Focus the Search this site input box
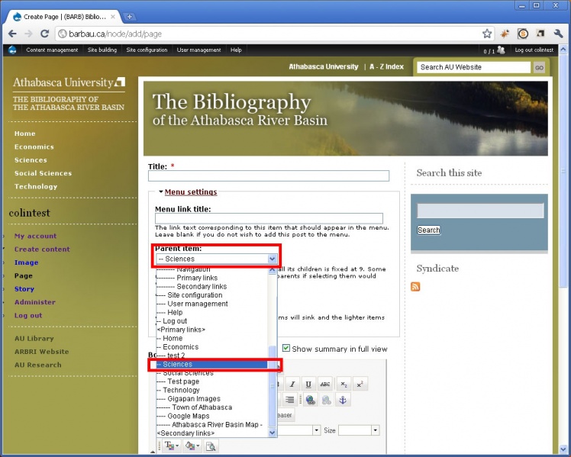This screenshot has width=571, height=457. [x=480, y=211]
